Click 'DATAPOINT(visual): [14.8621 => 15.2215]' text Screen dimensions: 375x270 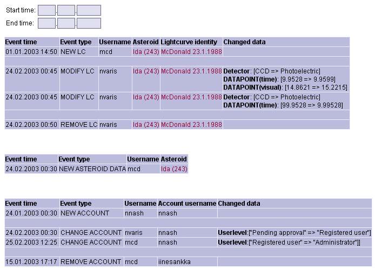pyautogui.click(x=285, y=87)
